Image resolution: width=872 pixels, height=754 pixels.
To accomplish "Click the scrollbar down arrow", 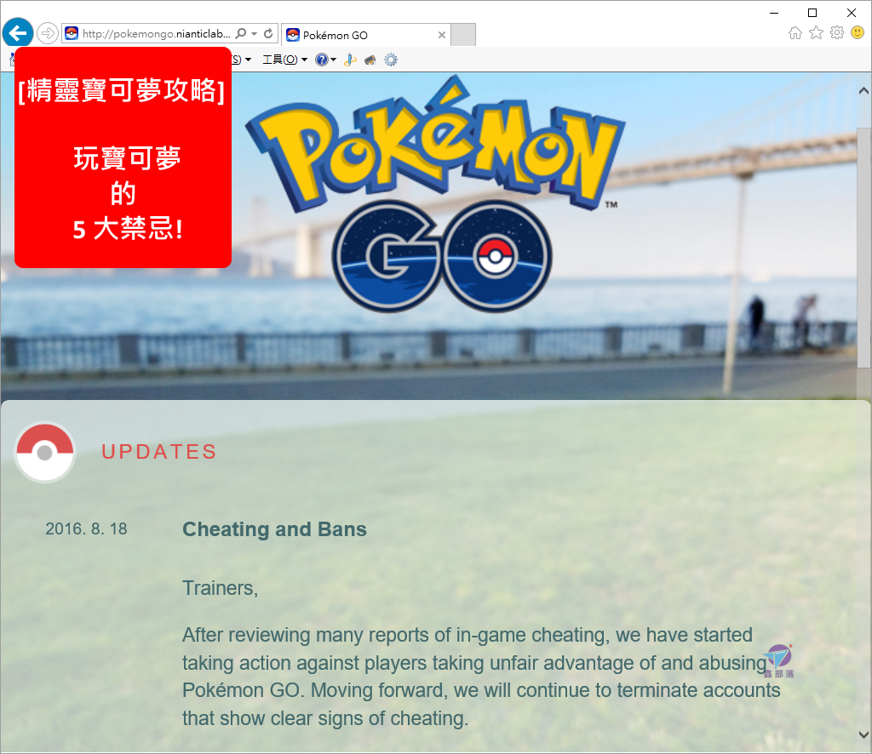I will 863,734.
